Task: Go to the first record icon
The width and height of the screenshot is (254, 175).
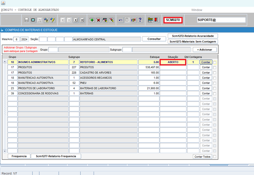Action: click(63, 20)
